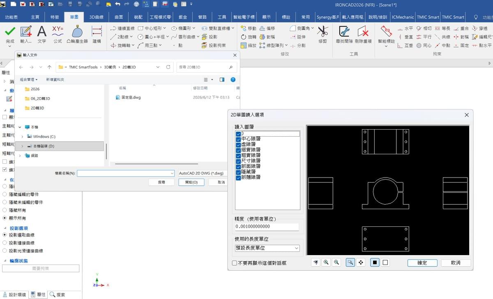Expand the 線型陣列 linear pattern dropdown
The height and width of the screenshot is (299, 493).
(286, 46)
